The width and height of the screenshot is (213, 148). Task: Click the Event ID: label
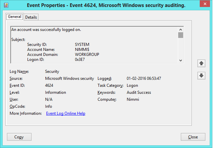pos(17,85)
